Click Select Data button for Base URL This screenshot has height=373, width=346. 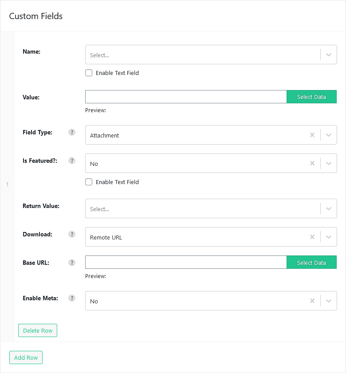click(x=311, y=263)
